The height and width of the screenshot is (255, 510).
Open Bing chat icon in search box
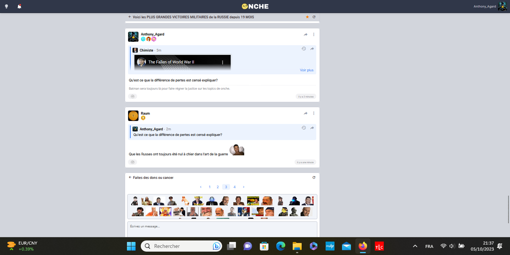click(x=217, y=246)
